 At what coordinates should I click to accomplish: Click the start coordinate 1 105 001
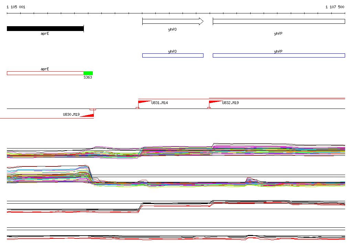point(16,7)
